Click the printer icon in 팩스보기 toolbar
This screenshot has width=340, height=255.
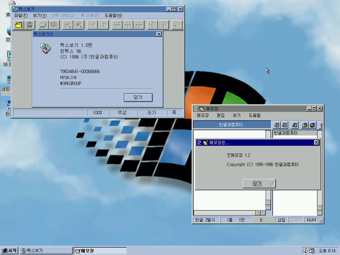(43, 25)
